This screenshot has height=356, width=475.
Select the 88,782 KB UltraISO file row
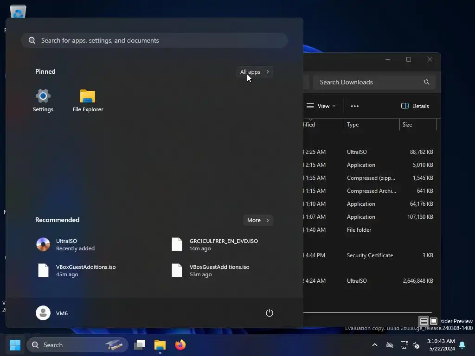370,152
